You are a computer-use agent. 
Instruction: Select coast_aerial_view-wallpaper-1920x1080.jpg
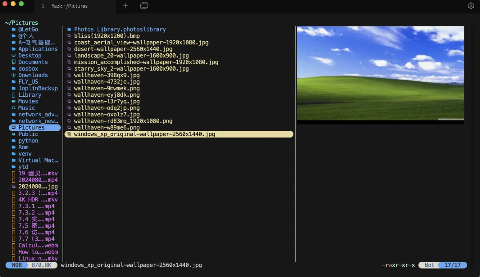pyautogui.click(x=141, y=43)
